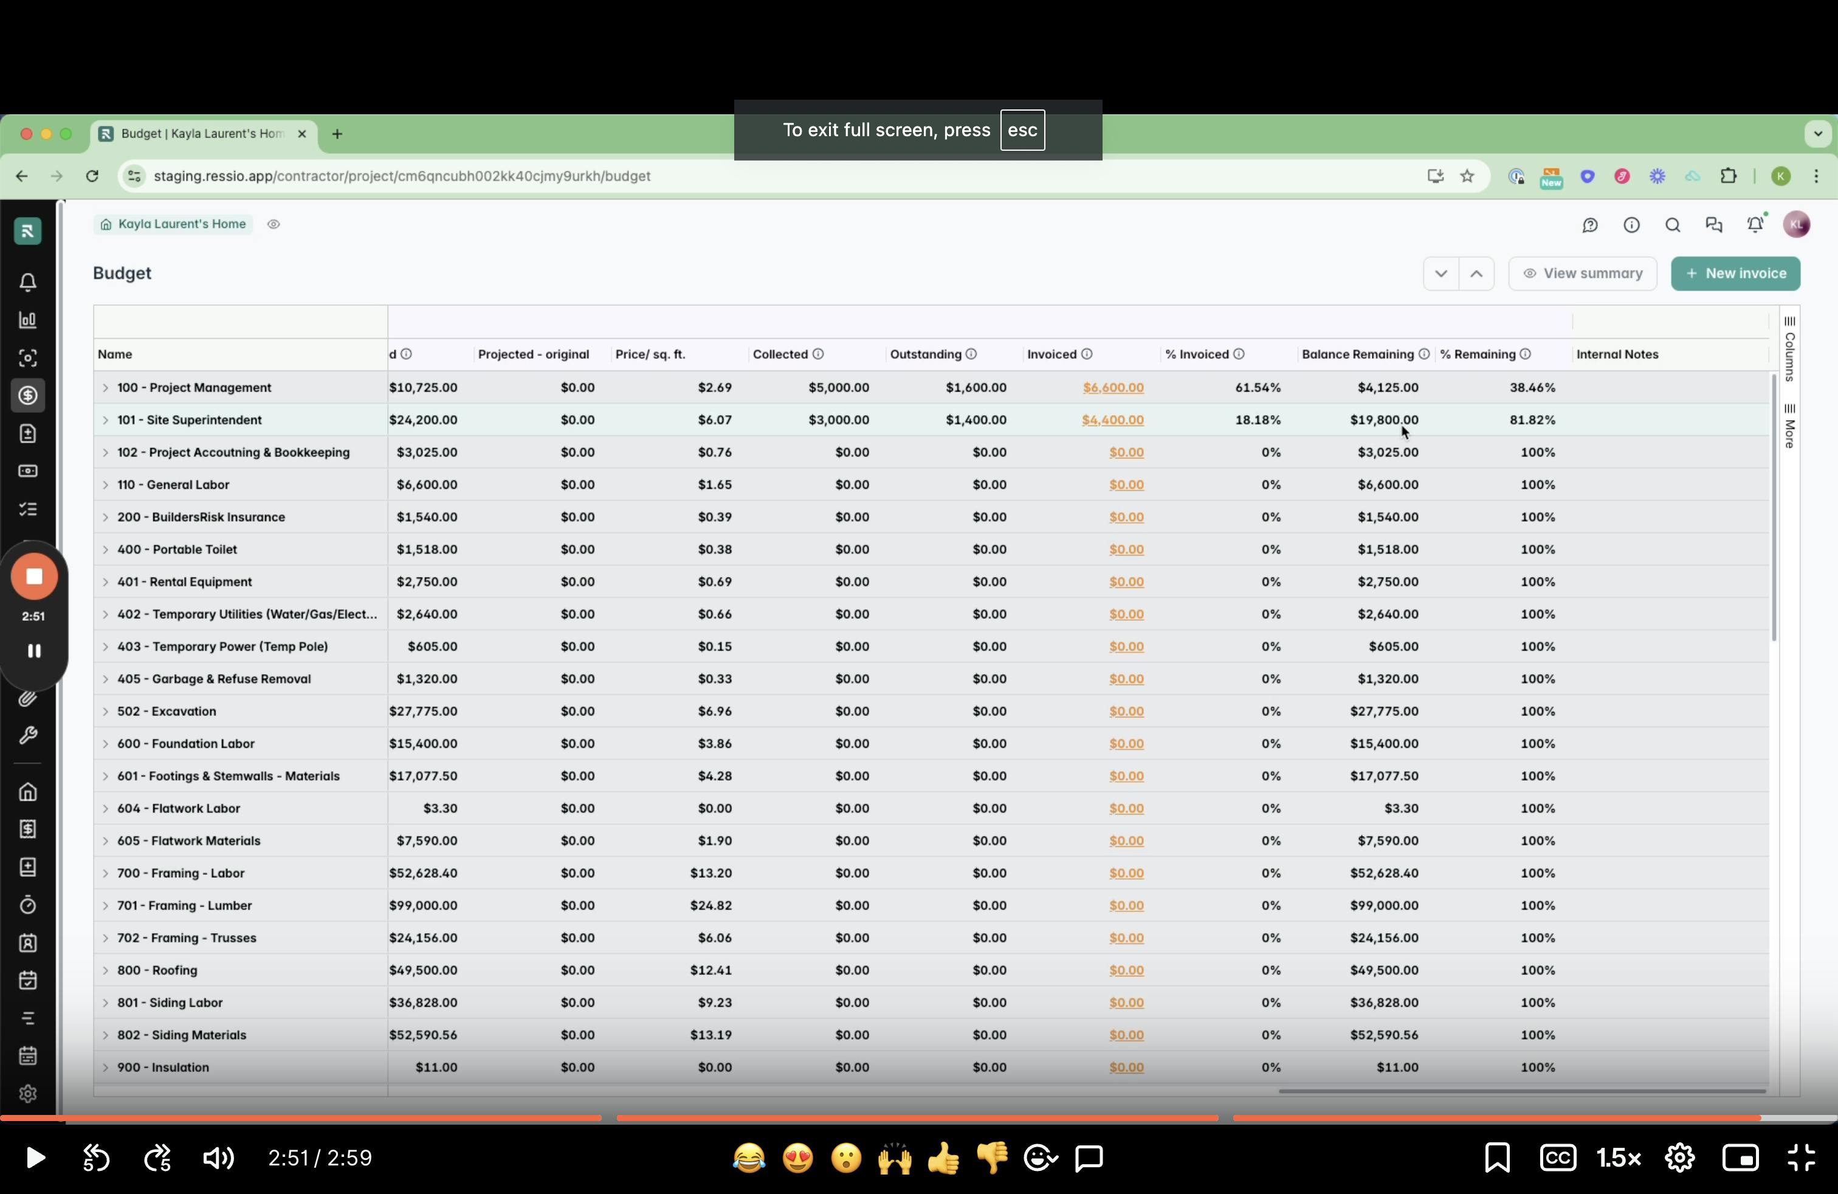1838x1194 pixels.
Task: Open budget dollar icon in sidebar
Action: coord(28,395)
